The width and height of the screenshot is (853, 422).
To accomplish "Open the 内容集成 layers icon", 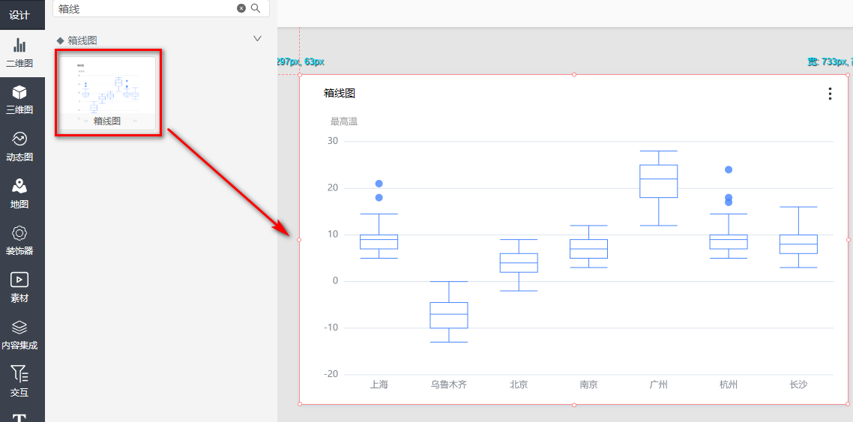I will click(19, 334).
